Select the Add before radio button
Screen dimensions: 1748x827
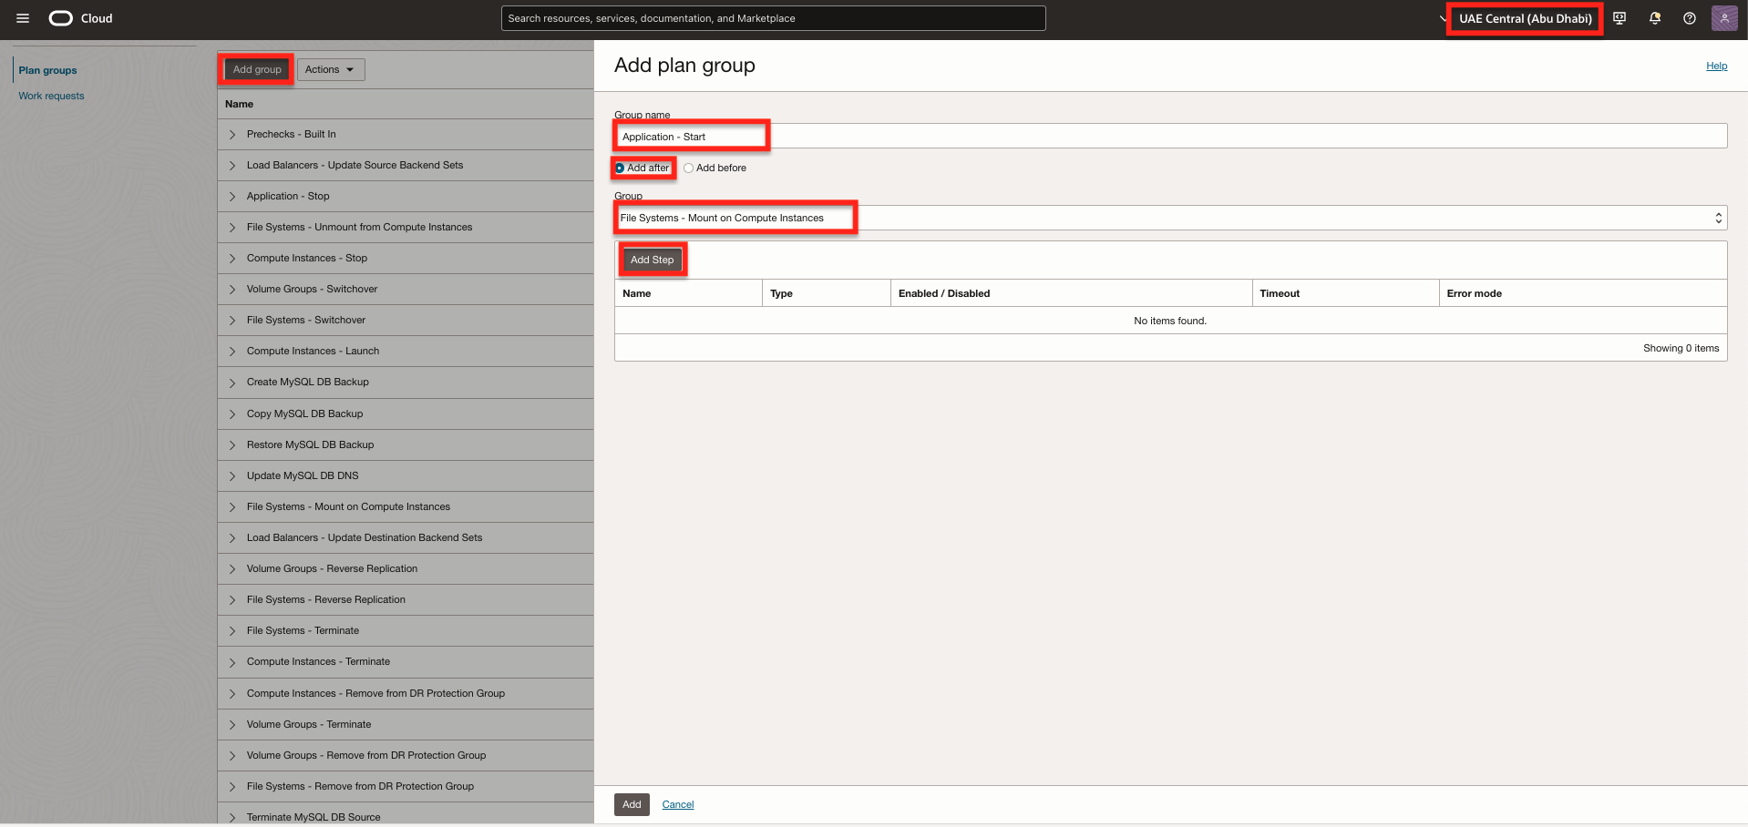(x=688, y=168)
